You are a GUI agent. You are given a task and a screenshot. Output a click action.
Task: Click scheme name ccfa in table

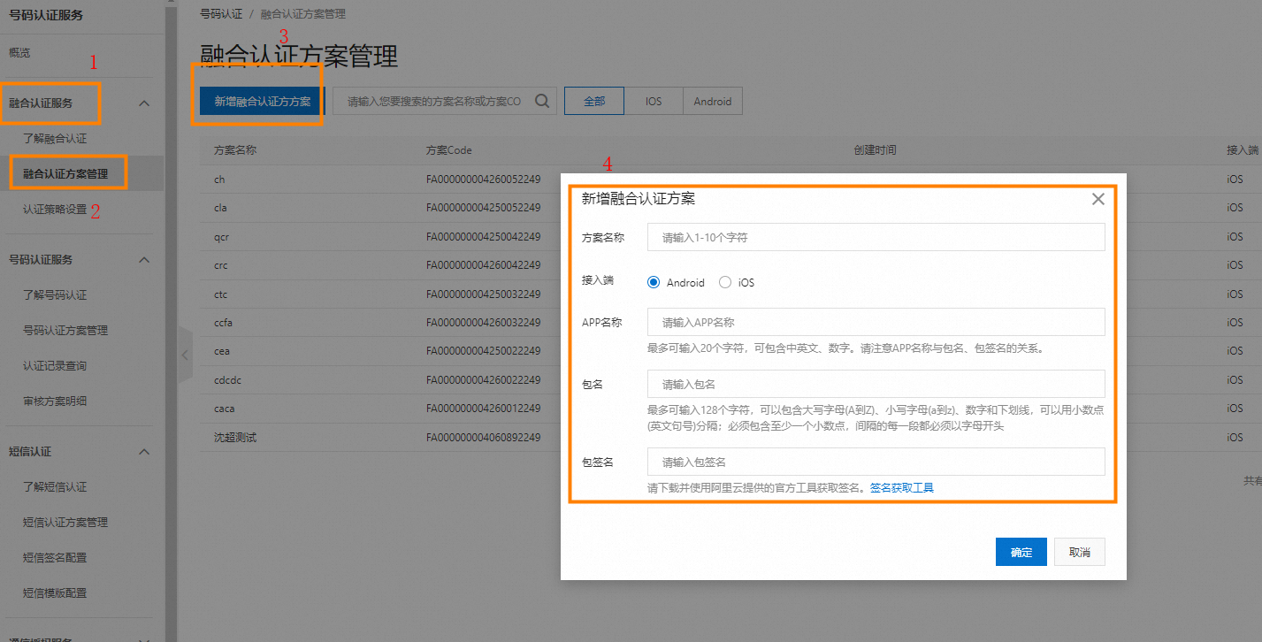tap(224, 323)
